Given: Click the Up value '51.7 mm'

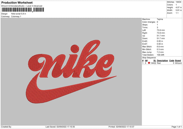Looking at the screenshot, I should coord(161,36).
